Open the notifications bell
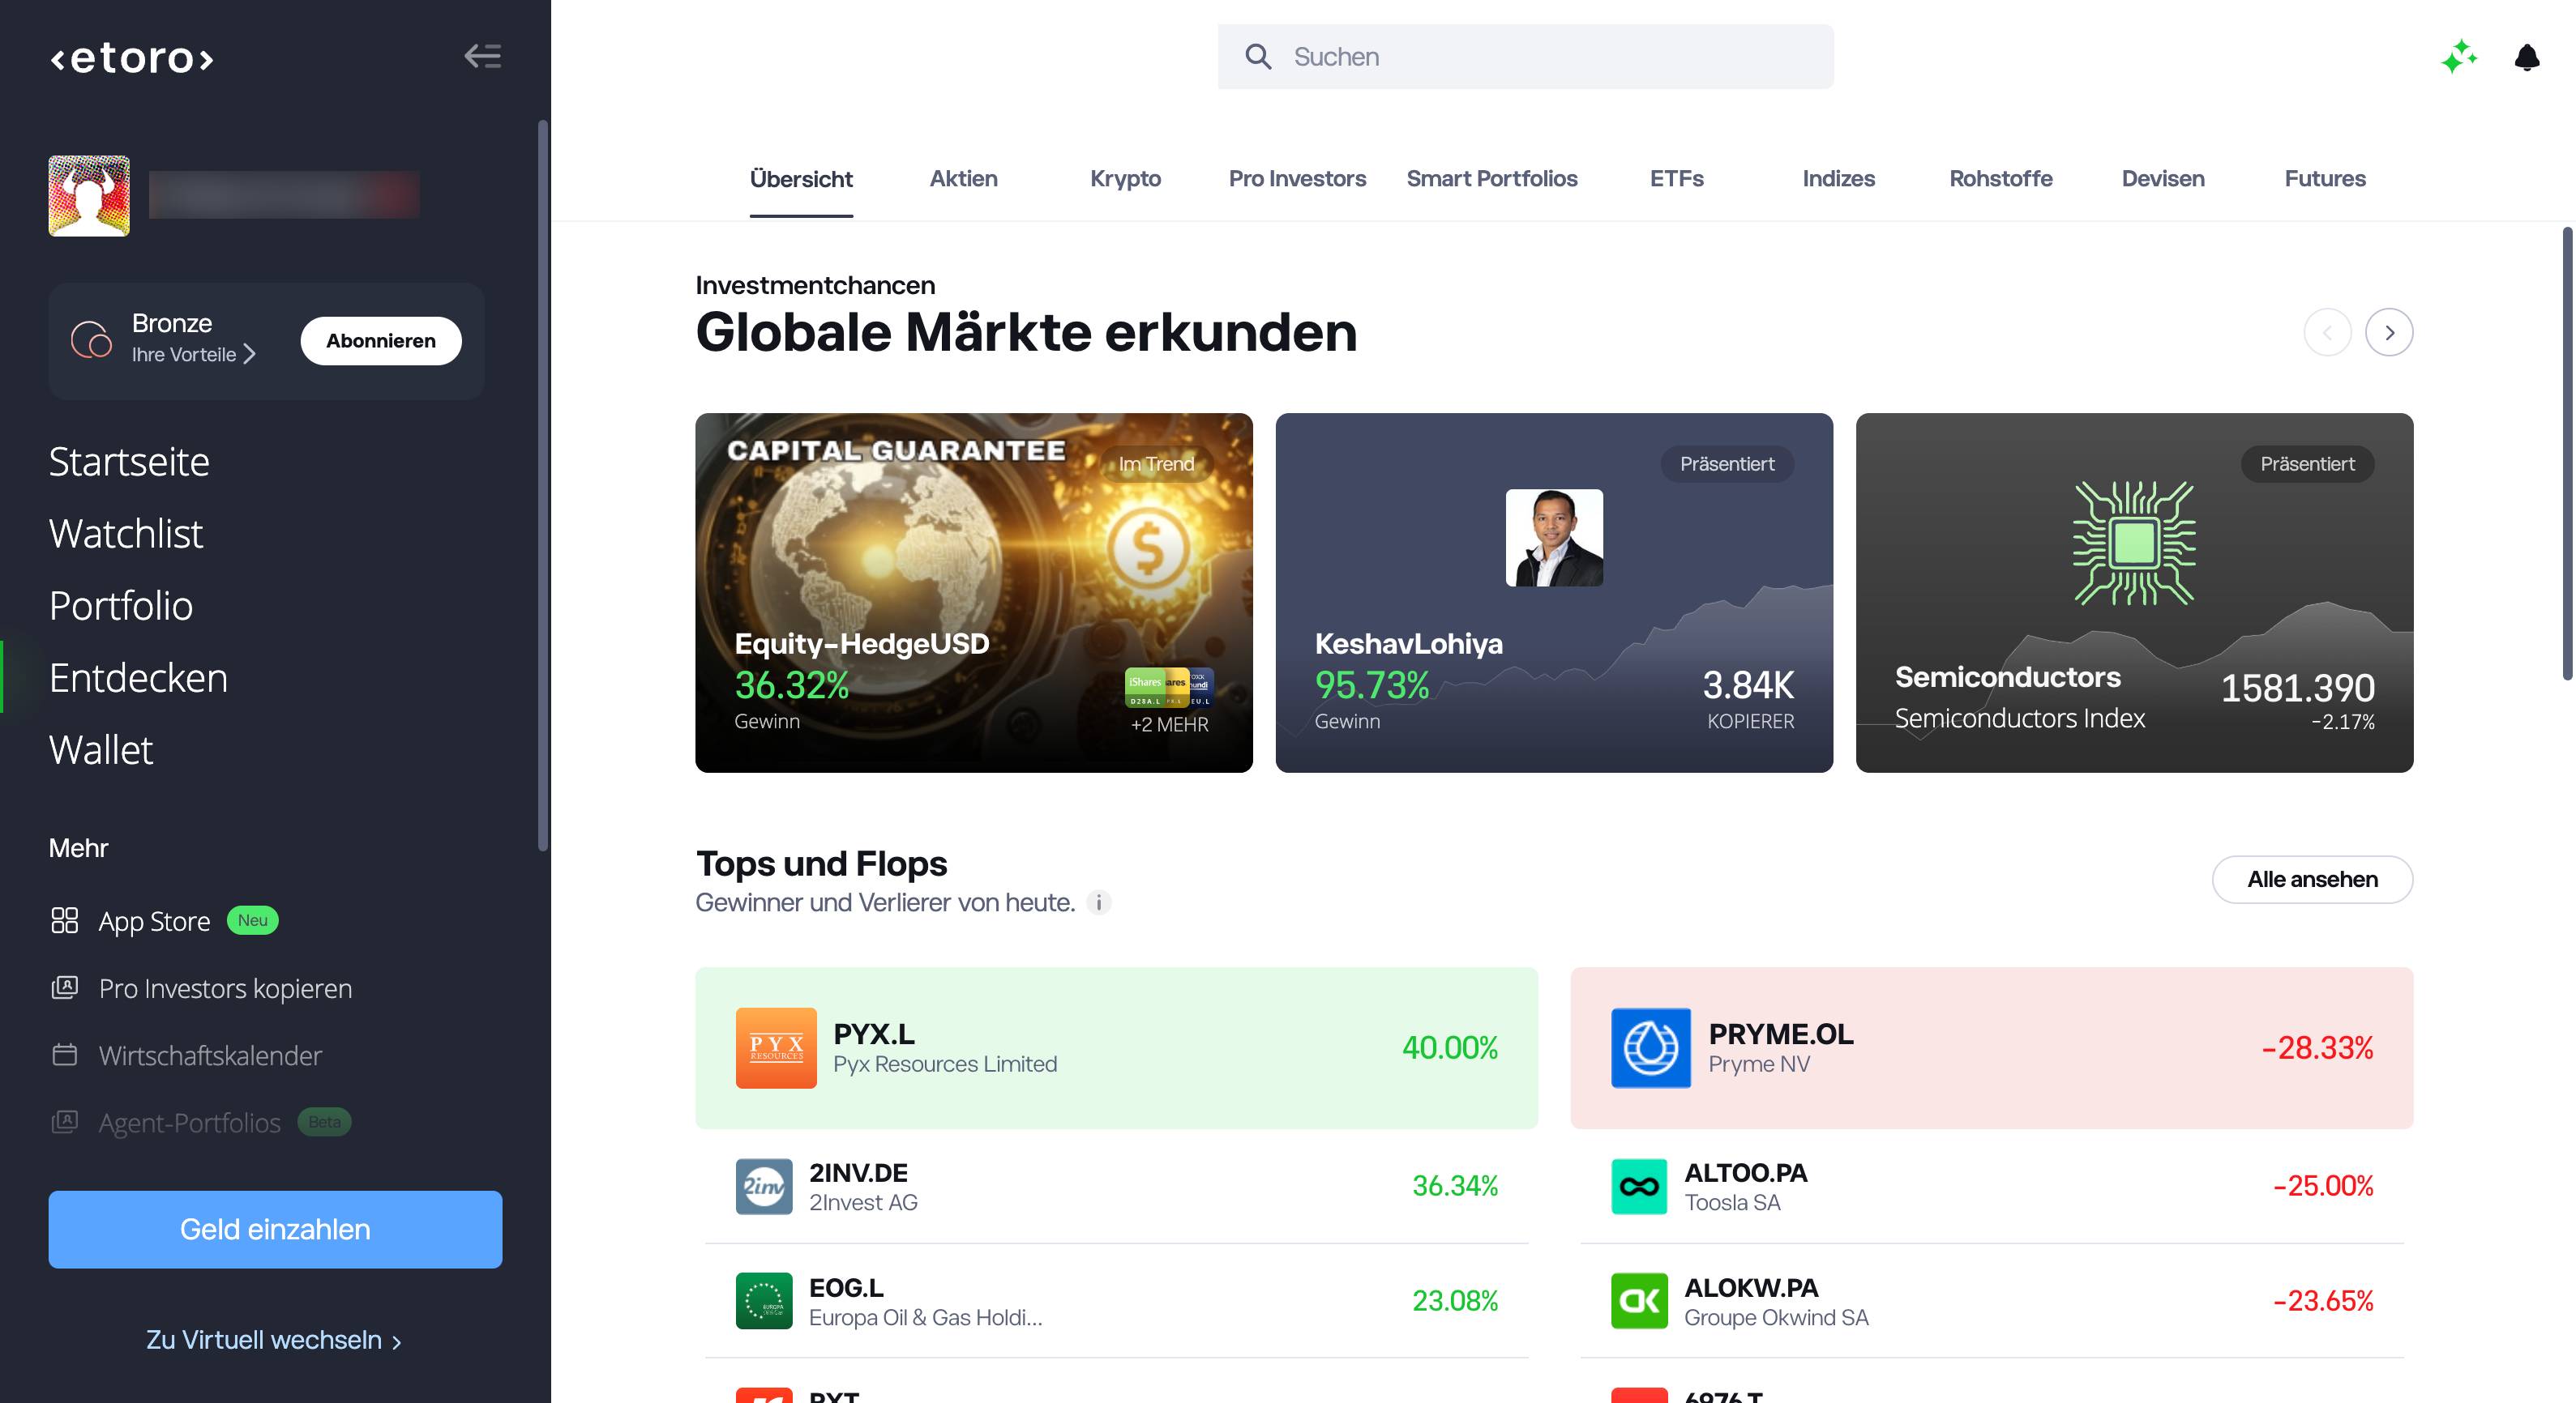Viewport: 2576px width, 1403px height. 2527,57
